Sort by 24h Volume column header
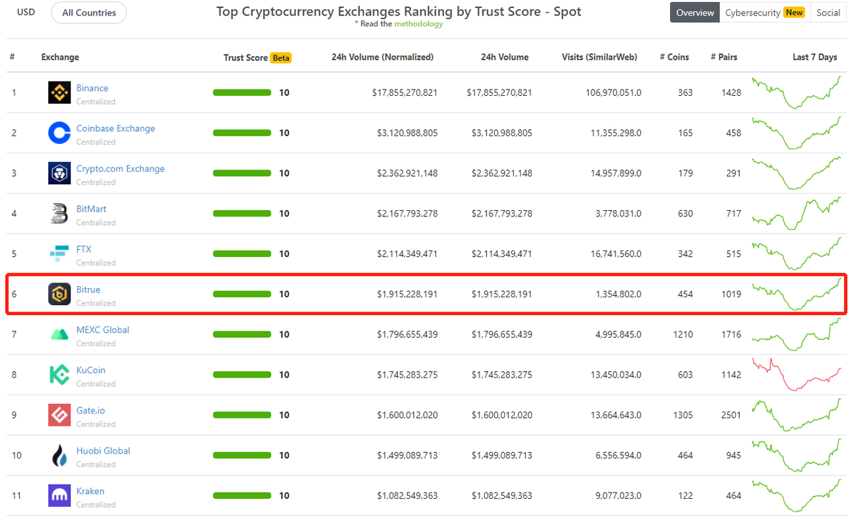 pyautogui.click(x=505, y=57)
